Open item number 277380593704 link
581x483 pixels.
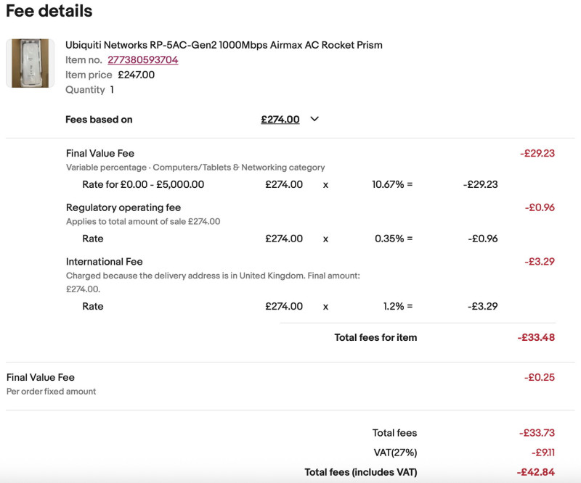coord(143,60)
